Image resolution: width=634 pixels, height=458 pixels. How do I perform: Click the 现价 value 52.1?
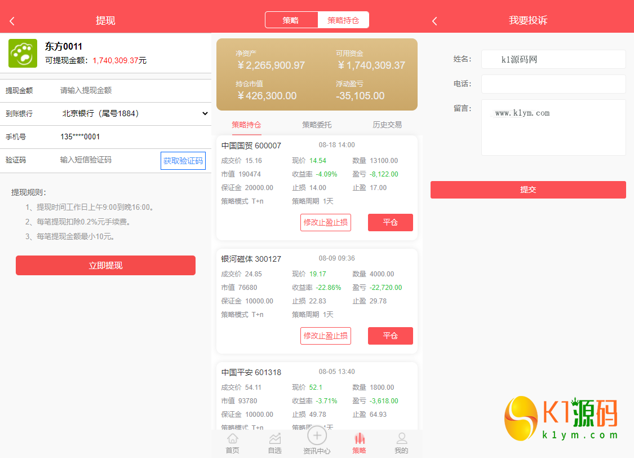click(x=316, y=387)
